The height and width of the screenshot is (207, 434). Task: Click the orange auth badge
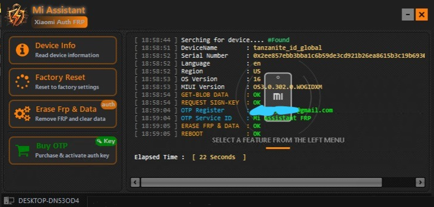pyautogui.click(x=108, y=105)
